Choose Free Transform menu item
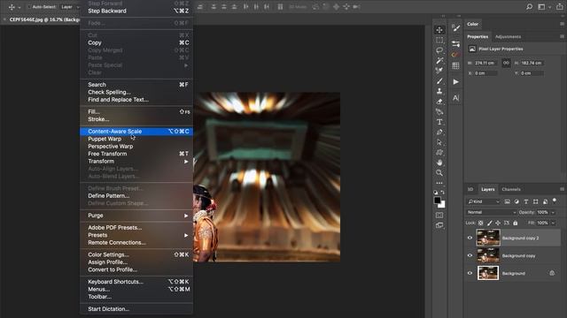Screen dimensions: 567x318 click(136, 154)
